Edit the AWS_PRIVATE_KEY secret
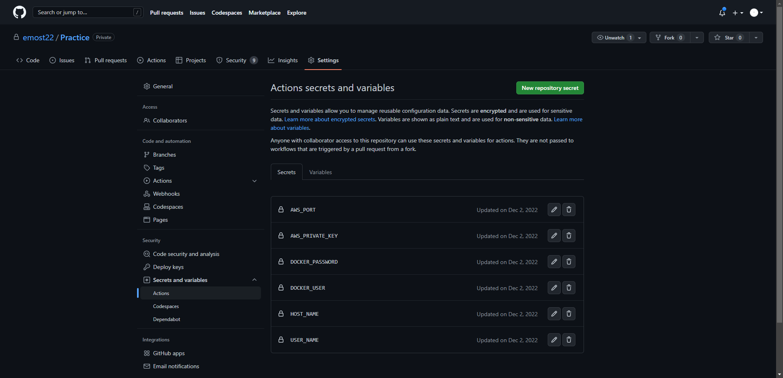This screenshot has height=378, width=783. [554, 236]
